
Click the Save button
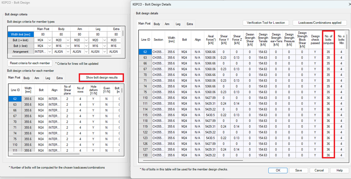click(298, 170)
